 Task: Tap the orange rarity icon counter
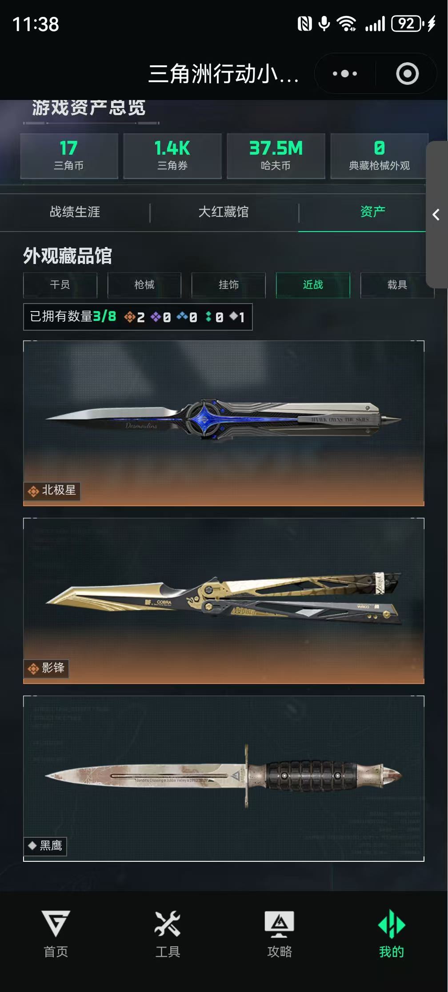pyautogui.click(x=135, y=317)
